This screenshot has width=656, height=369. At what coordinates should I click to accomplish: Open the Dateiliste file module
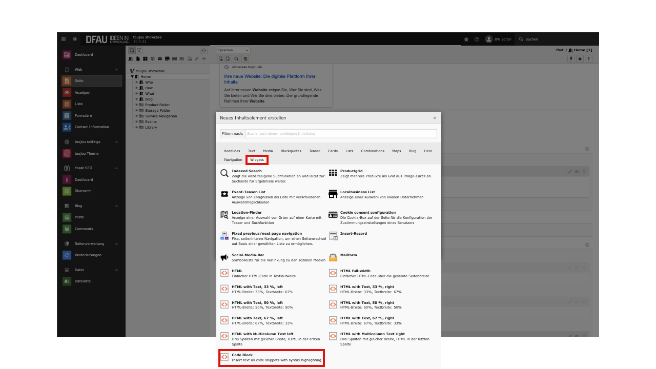pyautogui.click(x=92, y=281)
